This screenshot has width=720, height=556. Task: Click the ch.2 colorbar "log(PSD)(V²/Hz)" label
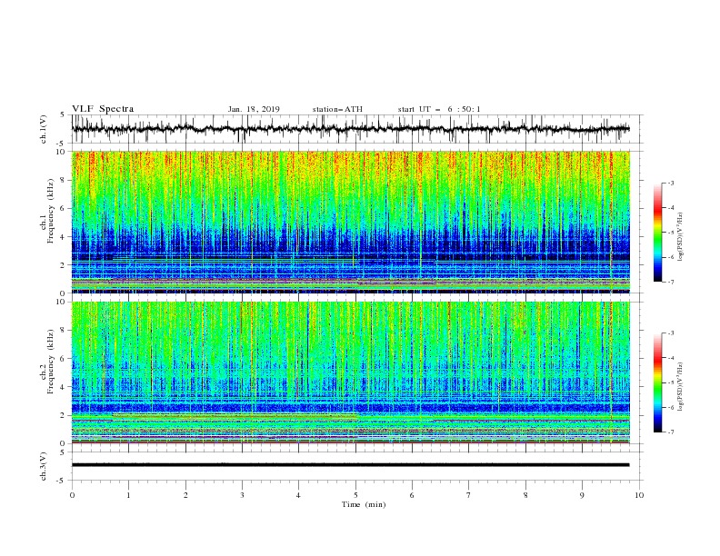(680, 387)
